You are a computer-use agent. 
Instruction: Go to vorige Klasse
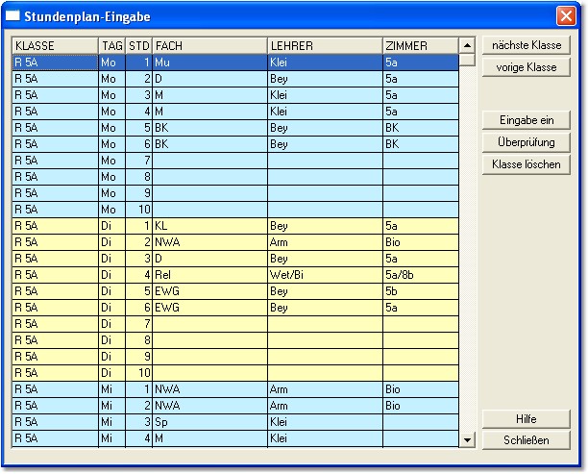pyautogui.click(x=526, y=67)
